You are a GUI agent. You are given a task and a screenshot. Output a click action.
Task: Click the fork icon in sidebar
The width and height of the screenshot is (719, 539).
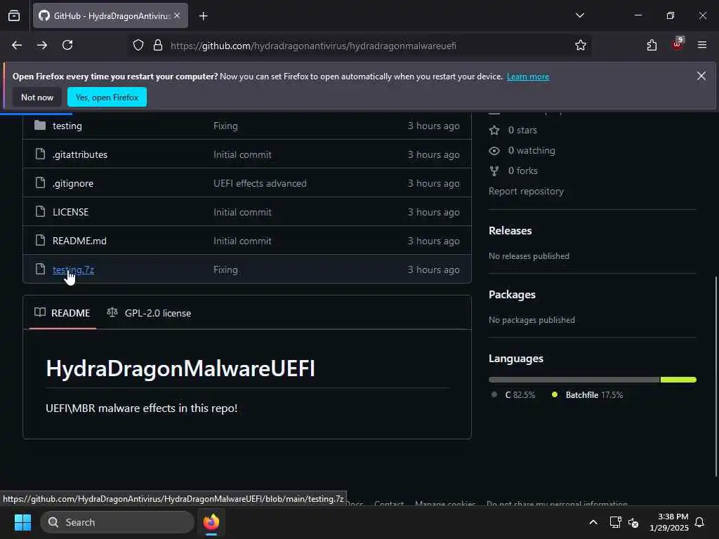pyautogui.click(x=494, y=171)
